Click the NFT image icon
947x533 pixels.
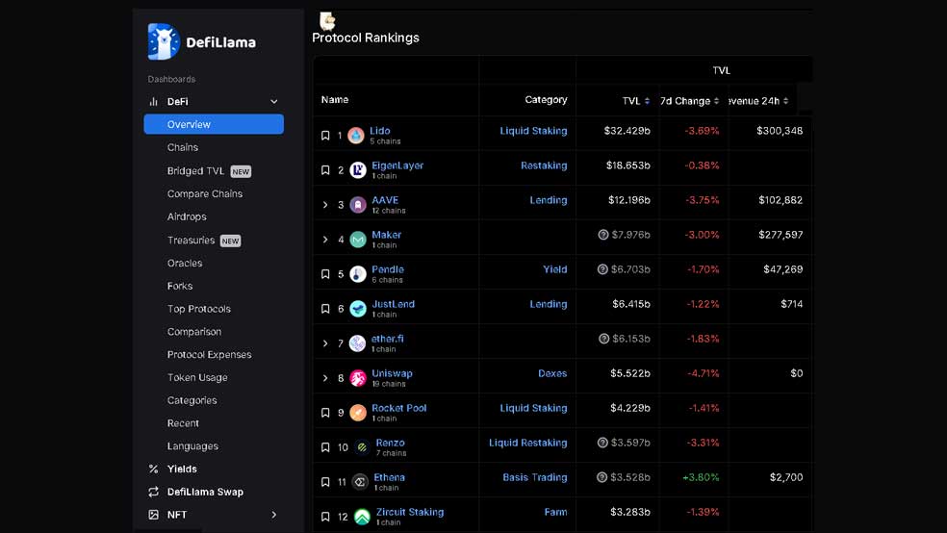pyautogui.click(x=153, y=515)
